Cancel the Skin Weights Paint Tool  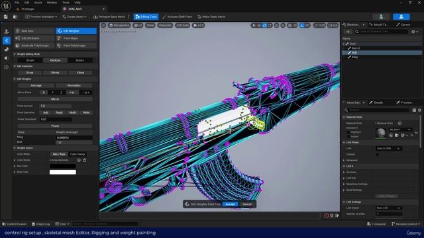click(x=247, y=204)
